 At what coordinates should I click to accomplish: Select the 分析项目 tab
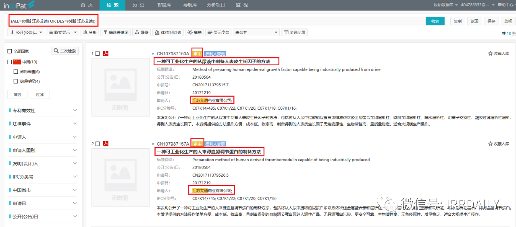tap(216, 5)
